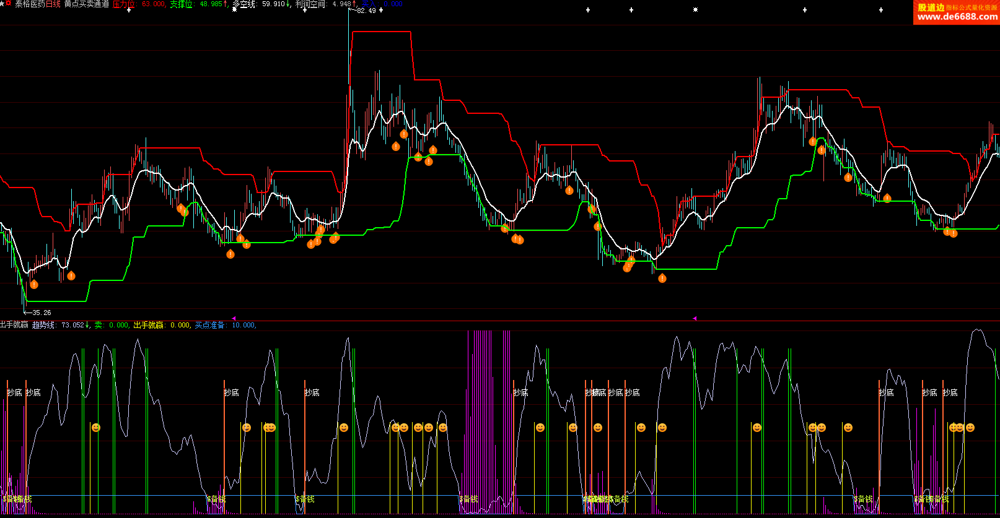Screen dimensions: 1000x518
Task: Click the rightmost magenta triangle on panel divider
Action: (x=695, y=318)
